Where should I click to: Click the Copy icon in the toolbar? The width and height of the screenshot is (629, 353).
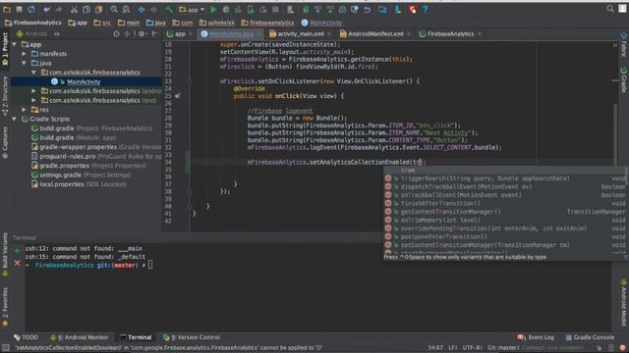pos(86,9)
